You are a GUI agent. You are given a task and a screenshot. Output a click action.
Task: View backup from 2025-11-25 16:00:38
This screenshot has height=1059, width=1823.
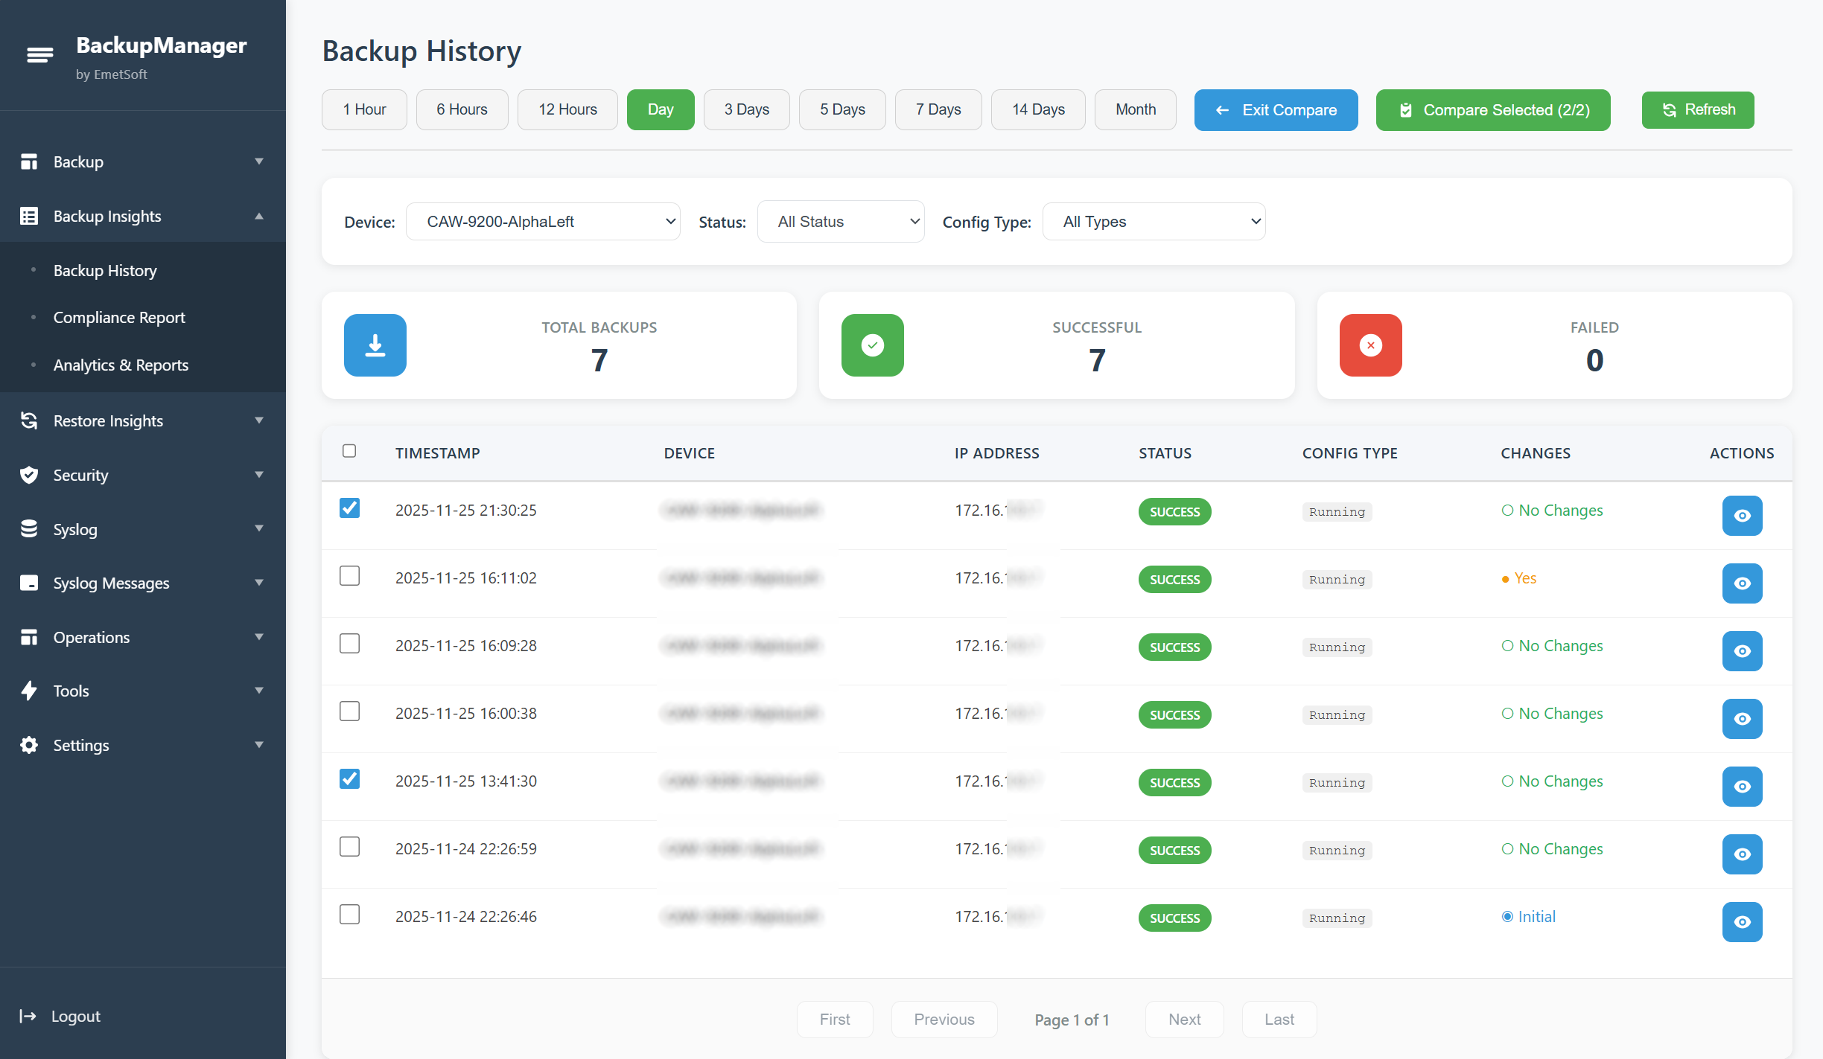tap(1743, 719)
